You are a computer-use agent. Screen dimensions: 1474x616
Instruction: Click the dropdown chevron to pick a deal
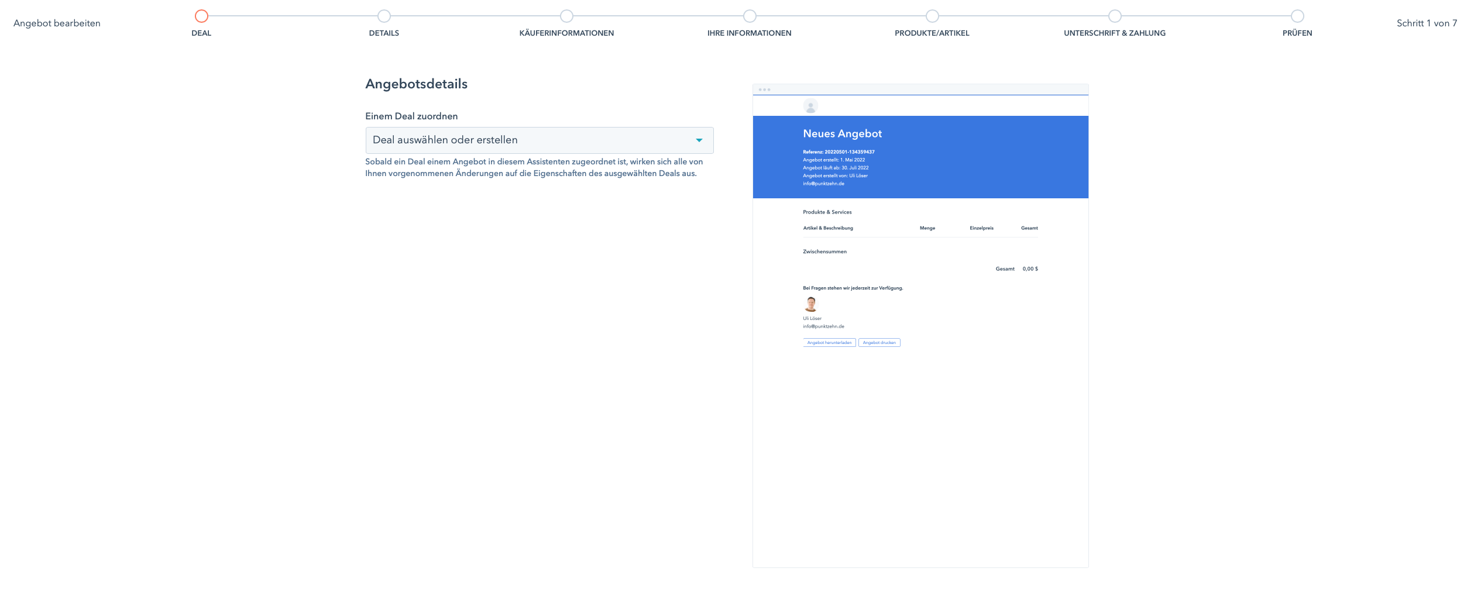click(x=699, y=140)
